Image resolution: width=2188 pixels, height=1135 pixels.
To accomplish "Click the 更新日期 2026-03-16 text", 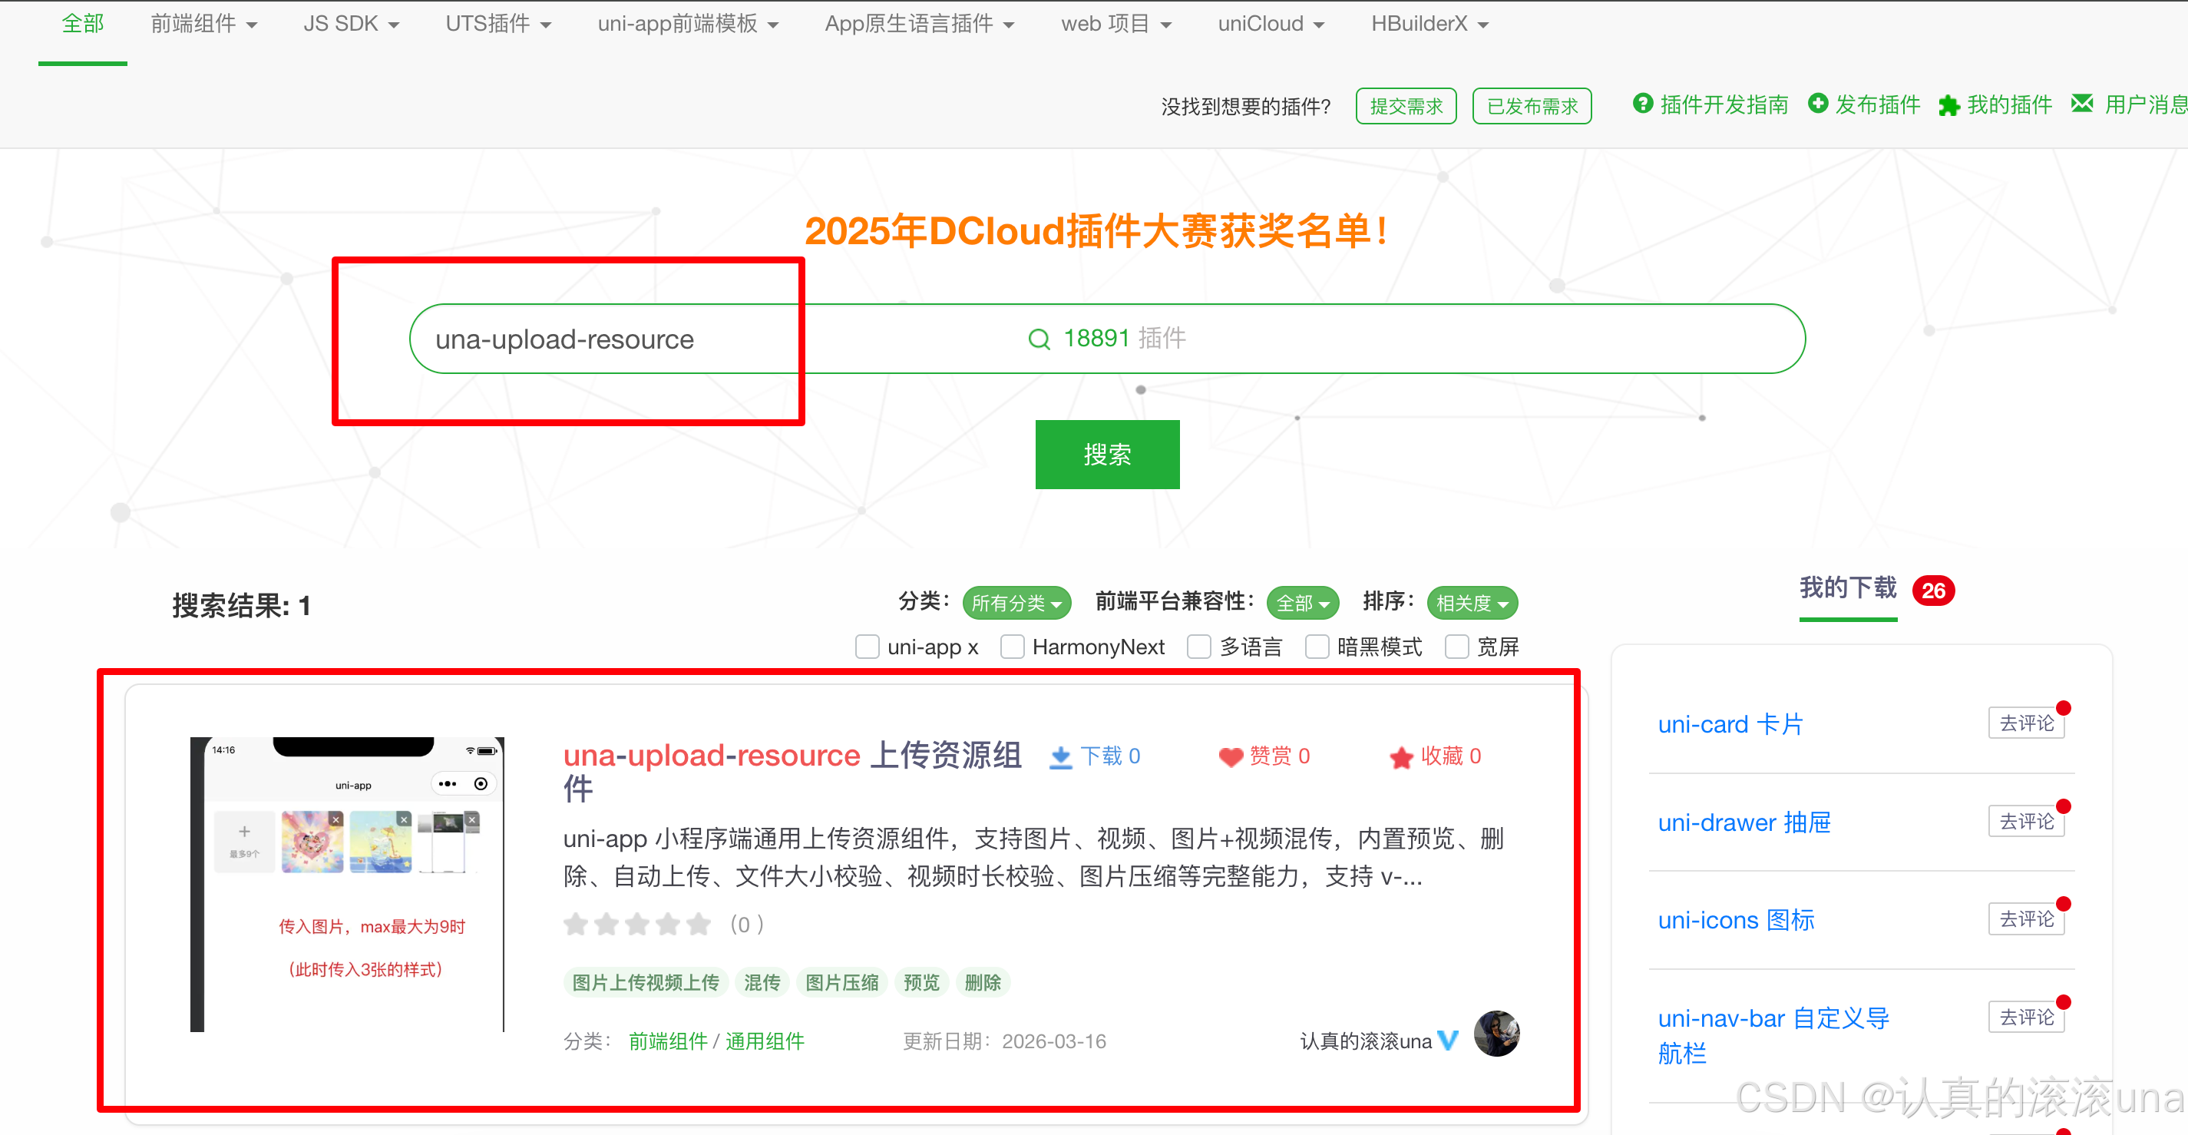I will (x=1004, y=1041).
